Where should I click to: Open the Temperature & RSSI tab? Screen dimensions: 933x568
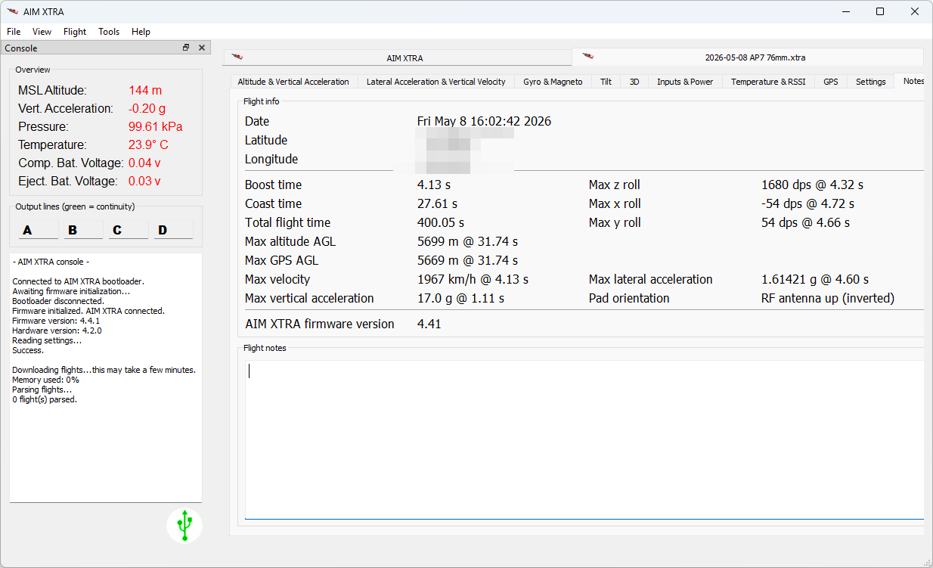(x=768, y=82)
